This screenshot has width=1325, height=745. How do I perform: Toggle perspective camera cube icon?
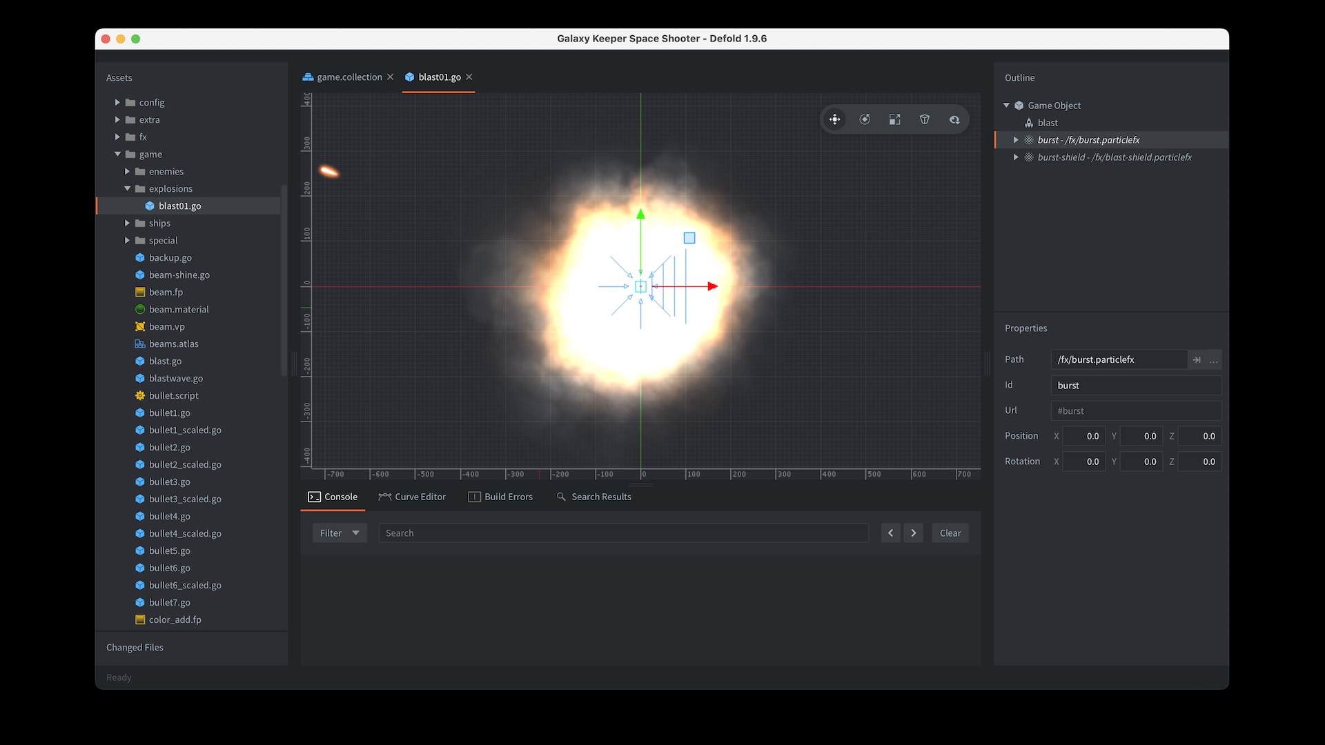[925, 119]
